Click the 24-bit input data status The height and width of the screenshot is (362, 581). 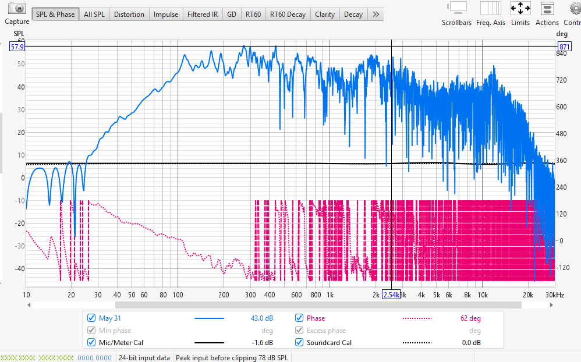click(144, 357)
